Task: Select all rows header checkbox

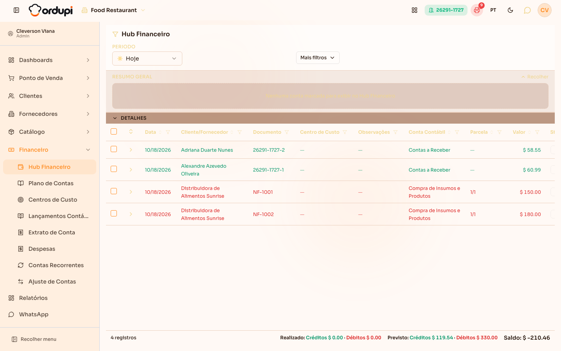Action: pyautogui.click(x=114, y=131)
